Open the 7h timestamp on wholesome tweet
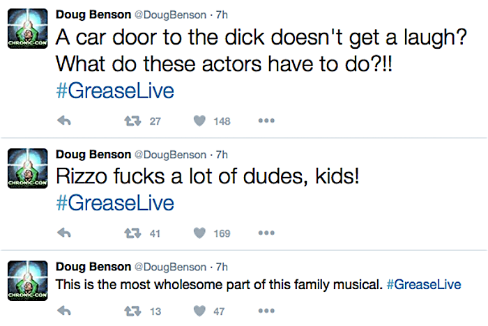 (x=222, y=267)
